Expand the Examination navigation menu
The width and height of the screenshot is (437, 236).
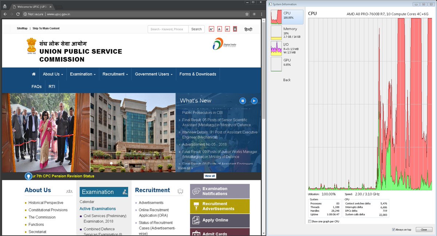point(83,74)
